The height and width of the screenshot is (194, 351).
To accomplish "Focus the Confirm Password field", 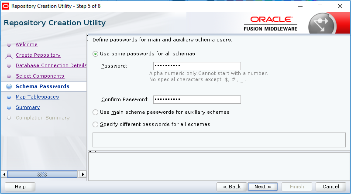I will point(197,99).
